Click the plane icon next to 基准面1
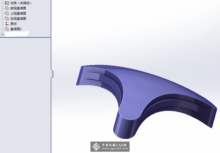This screenshot has height=153, width=220. [7, 29]
